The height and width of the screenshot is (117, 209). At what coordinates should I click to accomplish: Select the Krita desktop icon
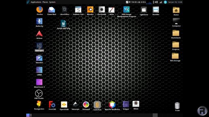click(112, 10)
